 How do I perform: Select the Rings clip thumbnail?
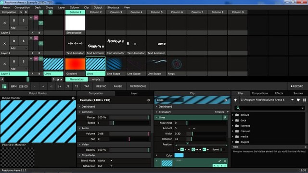click(177, 64)
